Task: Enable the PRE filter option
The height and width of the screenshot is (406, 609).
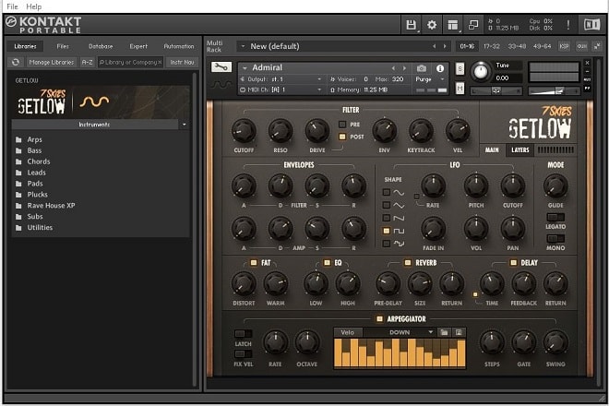Action: [342, 124]
